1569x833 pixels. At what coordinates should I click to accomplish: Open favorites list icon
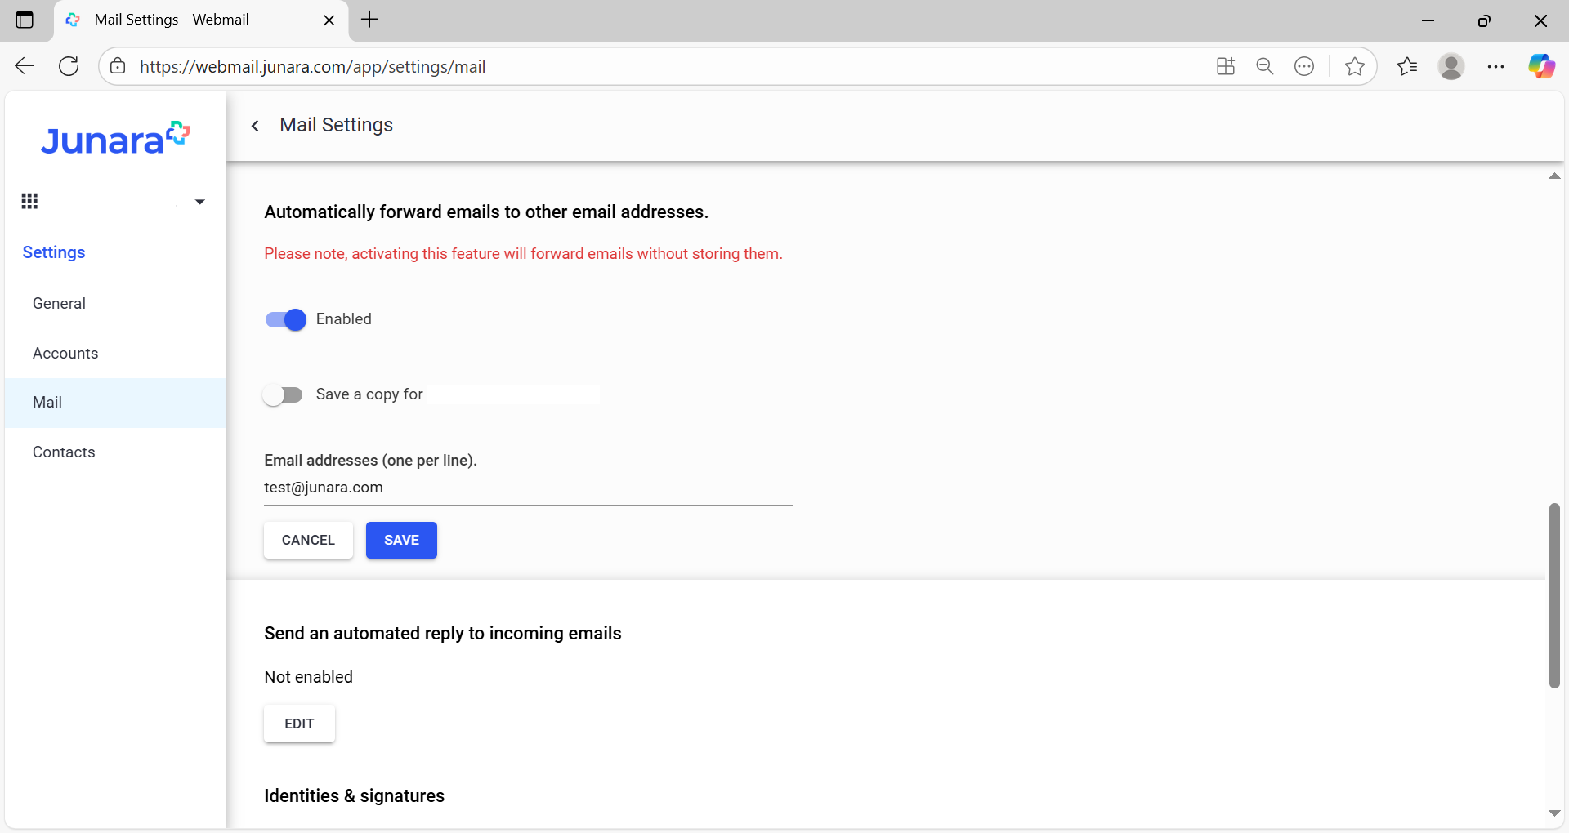pos(1407,66)
